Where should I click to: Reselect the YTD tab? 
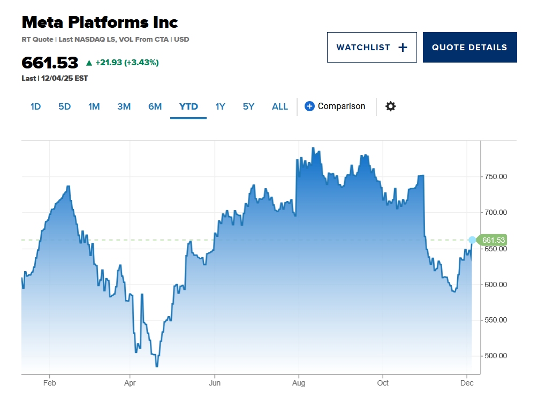(188, 106)
